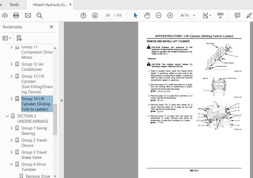
Task: Click the Find current bookmark icon
Action: click(x=19, y=38)
